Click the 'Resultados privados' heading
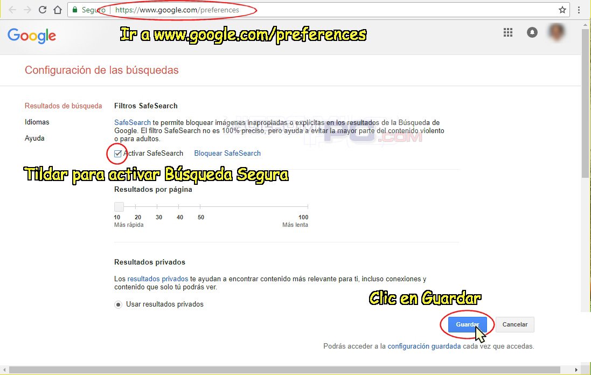591x375 pixels. coord(150,262)
